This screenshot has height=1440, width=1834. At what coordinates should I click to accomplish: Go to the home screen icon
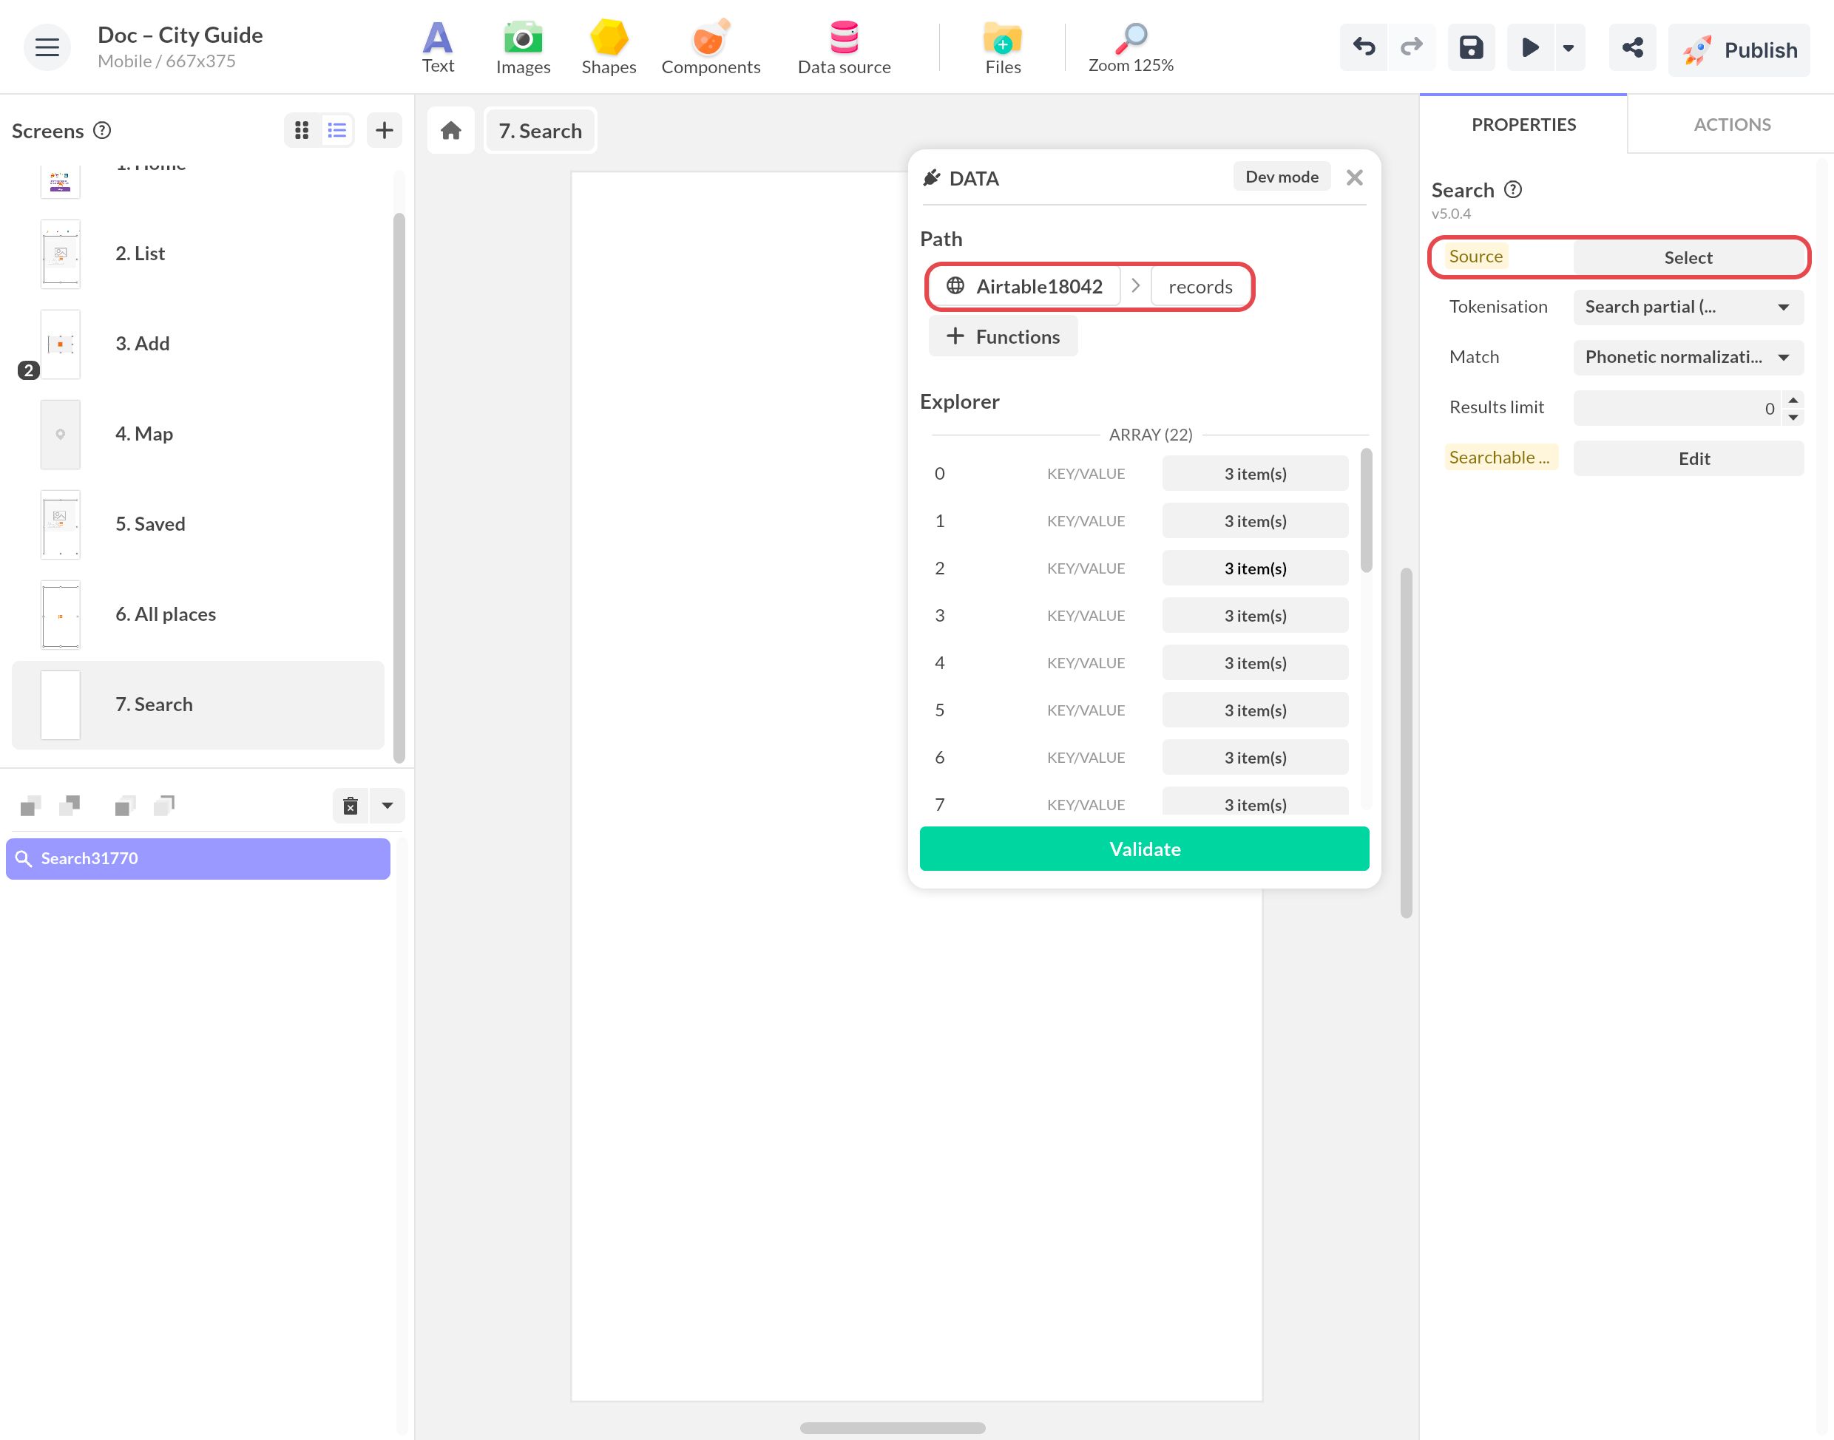pos(450,131)
